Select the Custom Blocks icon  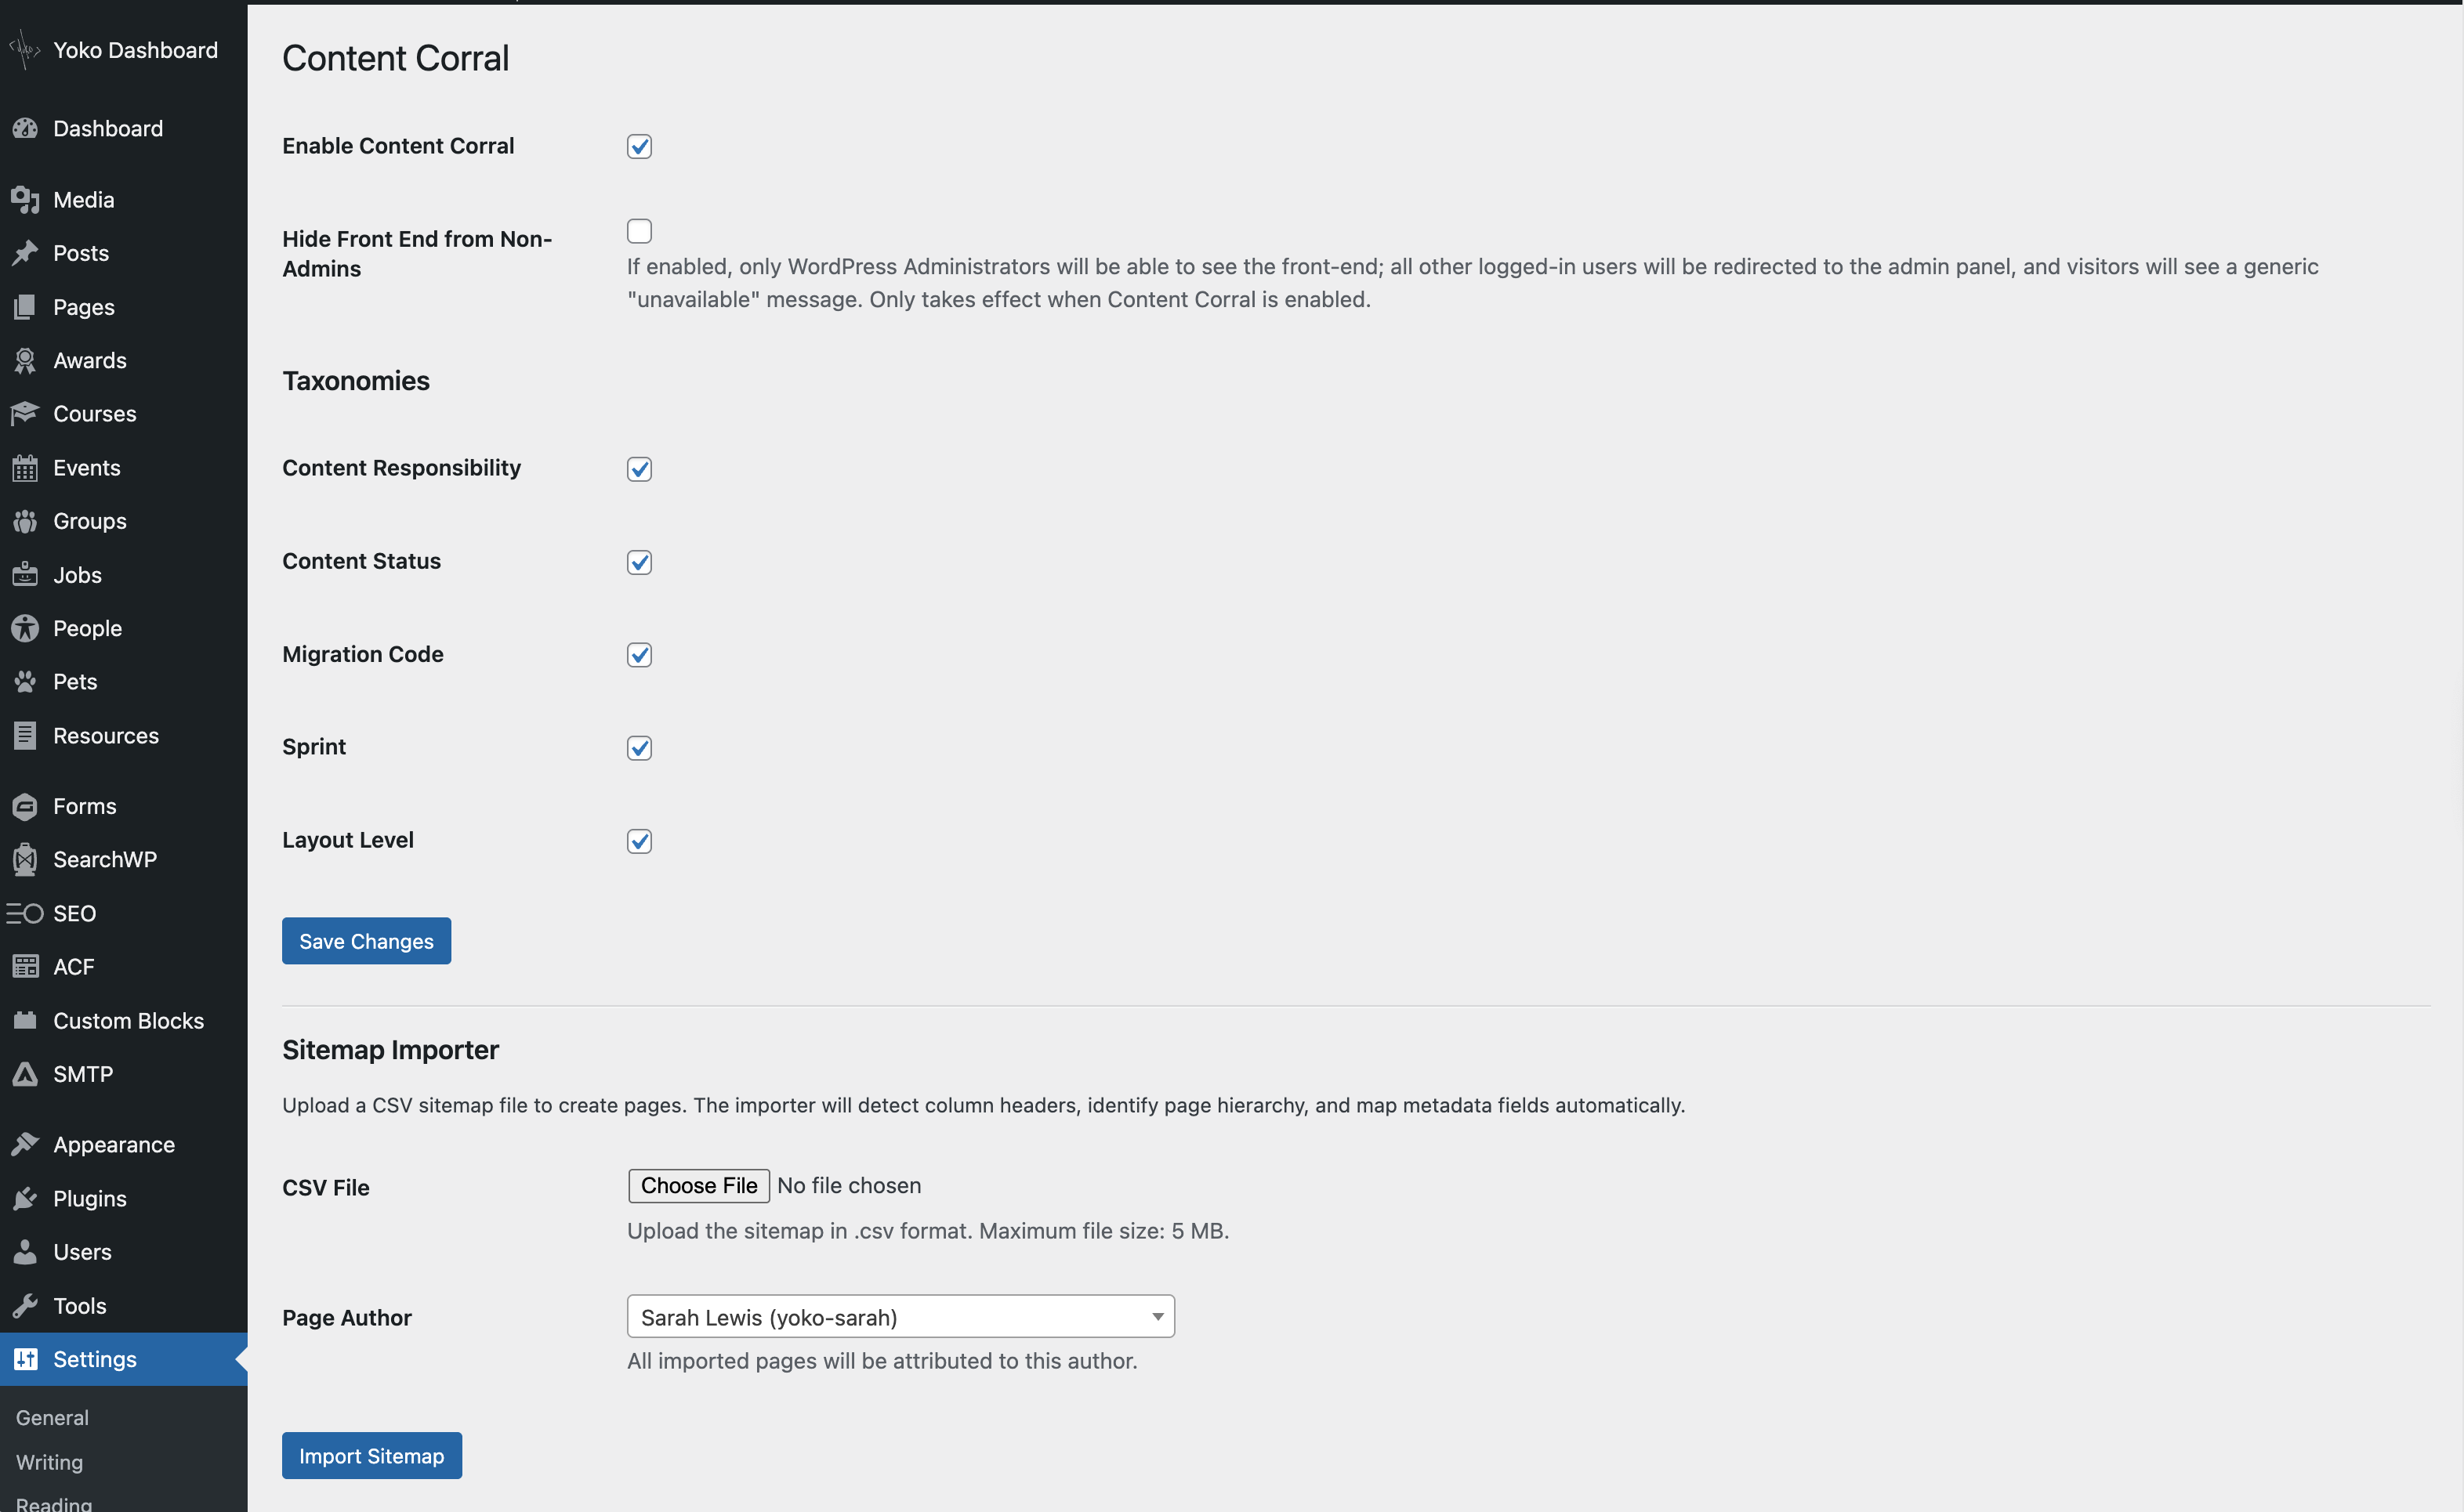25,1020
